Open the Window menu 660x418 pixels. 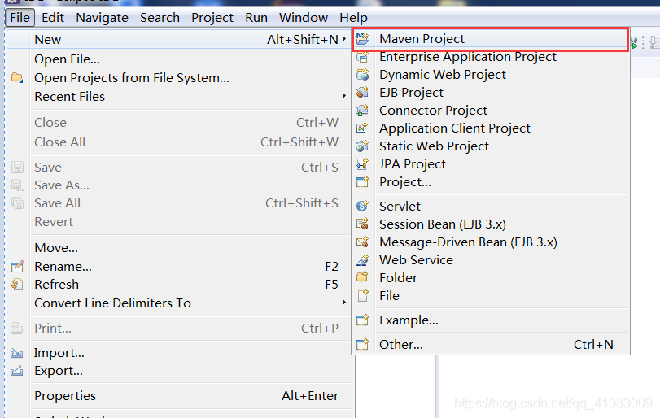click(x=304, y=18)
